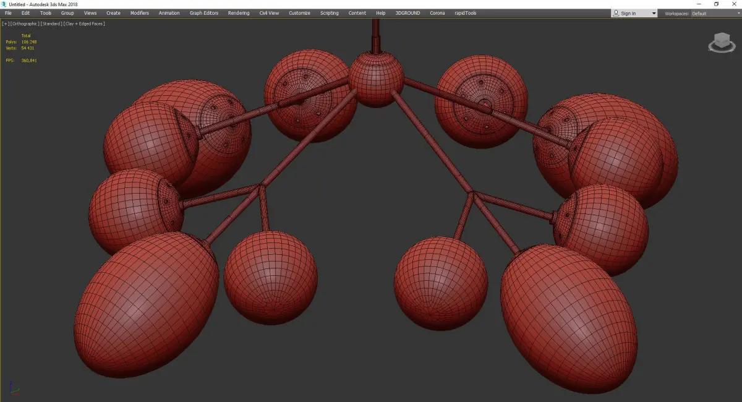Open the Corona menu
This screenshot has width=742, height=402.
click(x=437, y=13)
